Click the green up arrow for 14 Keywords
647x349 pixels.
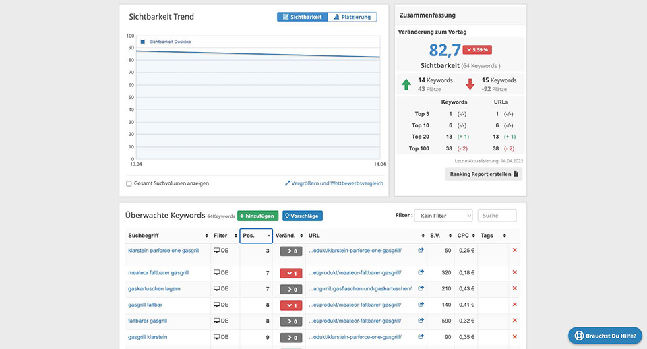(x=406, y=85)
